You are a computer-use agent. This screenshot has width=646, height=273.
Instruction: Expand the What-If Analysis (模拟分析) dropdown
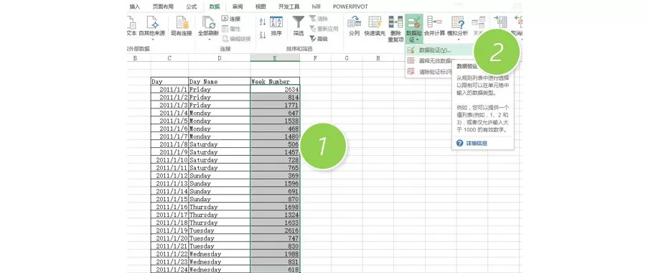point(457,40)
